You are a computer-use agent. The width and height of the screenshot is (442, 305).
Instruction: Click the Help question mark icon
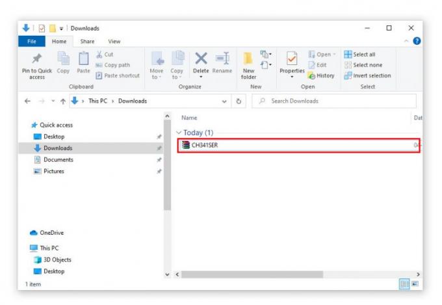[416, 42]
